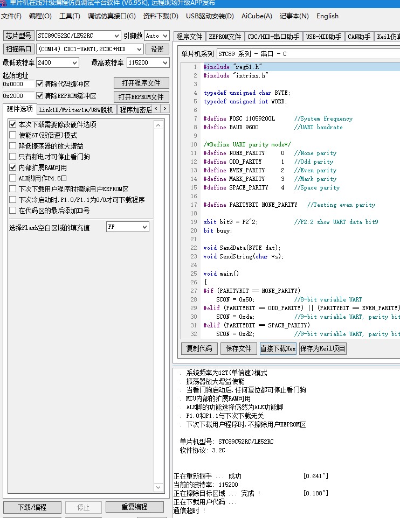Enable 在代码区的最后添加ID号 checkbox
The width and height of the screenshot is (400, 518).
[13, 211]
